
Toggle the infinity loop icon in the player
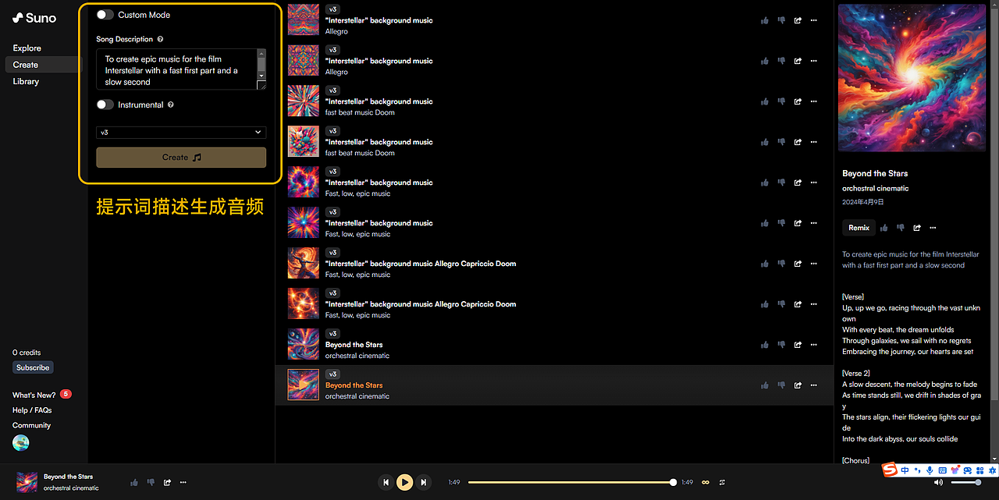(x=706, y=482)
